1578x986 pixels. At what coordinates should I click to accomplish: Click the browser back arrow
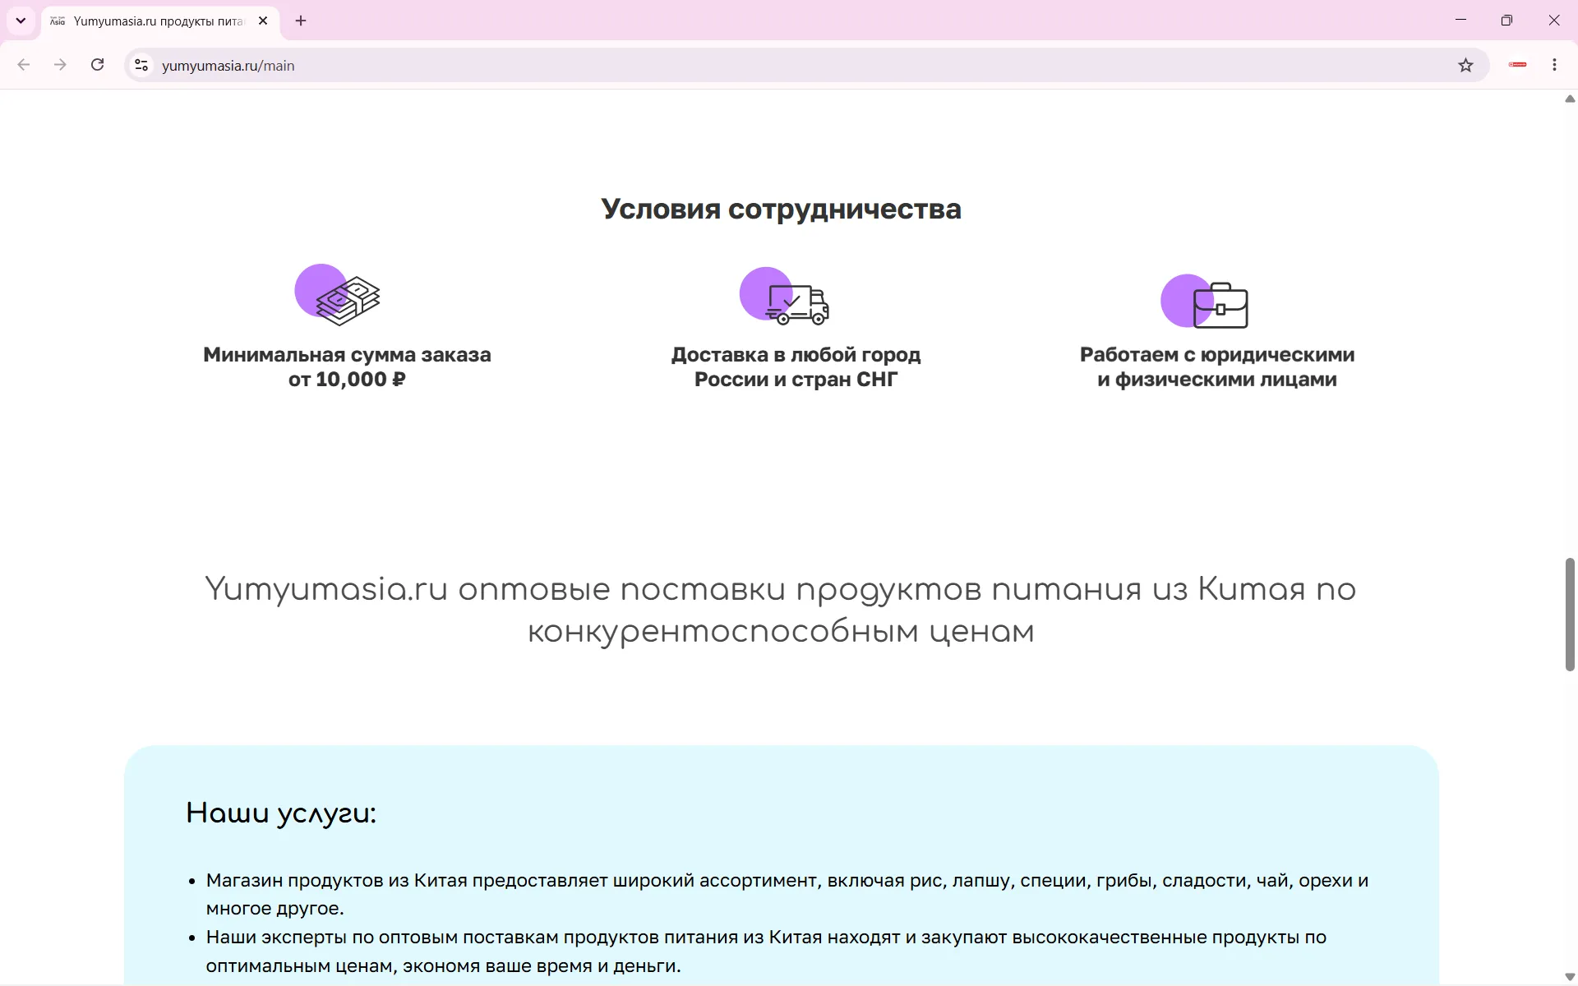coord(24,65)
